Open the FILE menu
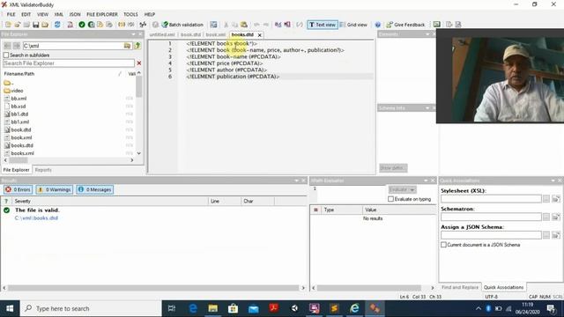 click(x=11, y=14)
